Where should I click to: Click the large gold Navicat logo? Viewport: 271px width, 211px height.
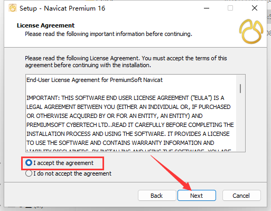pos(251,31)
